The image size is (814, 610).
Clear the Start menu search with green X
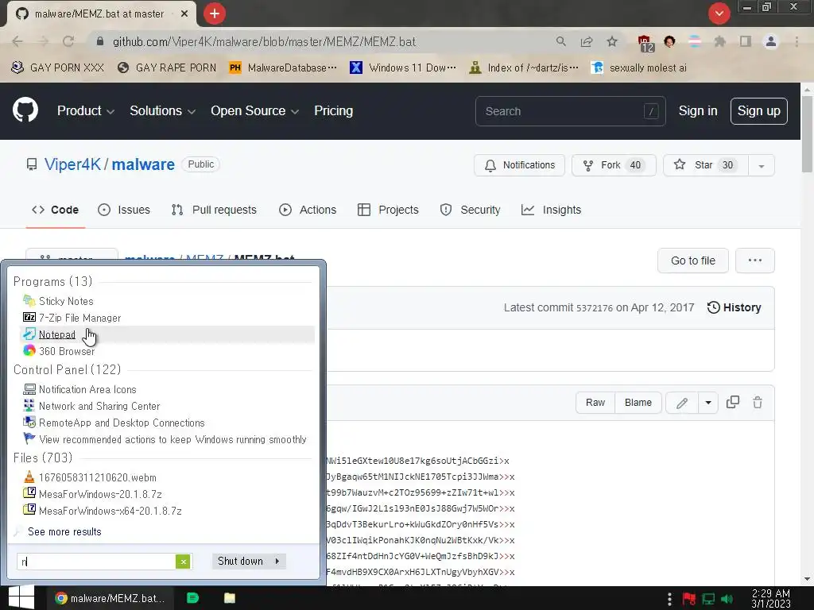[183, 562]
